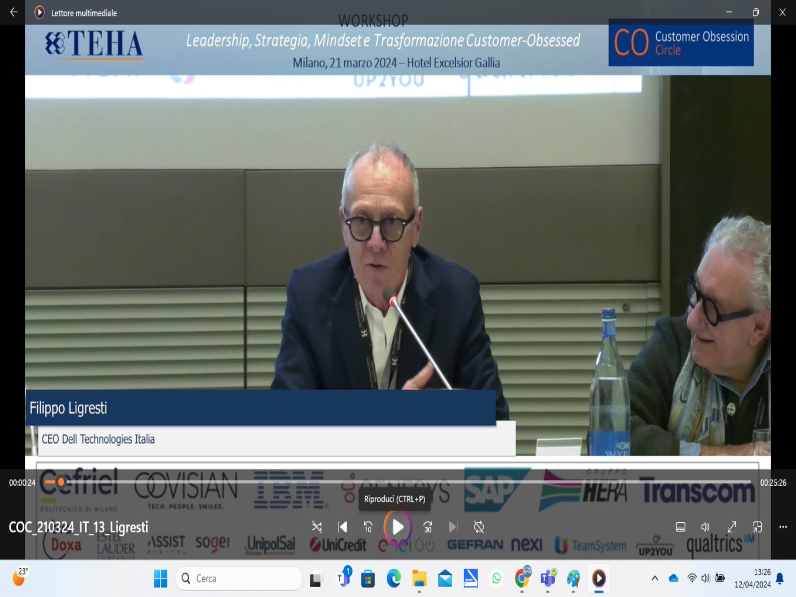
Task: Open OneDrive cloud icon in system tray
Action: pyautogui.click(x=674, y=578)
